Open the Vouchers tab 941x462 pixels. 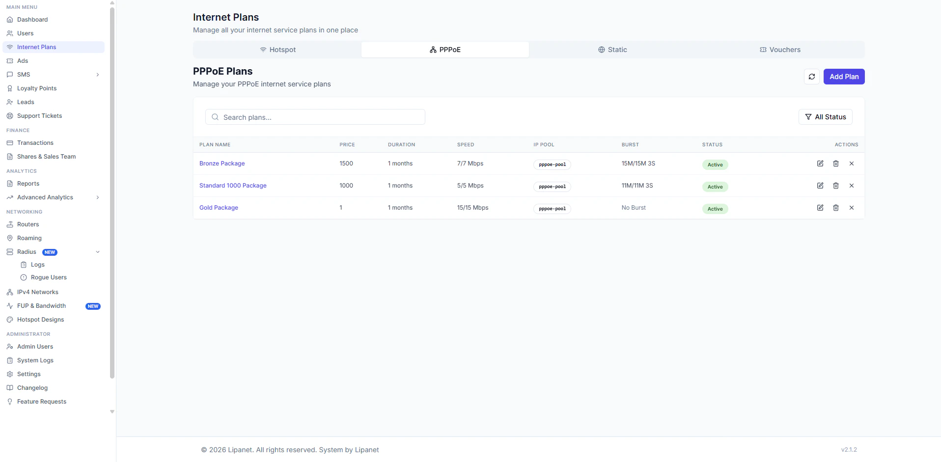pos(780,50)
